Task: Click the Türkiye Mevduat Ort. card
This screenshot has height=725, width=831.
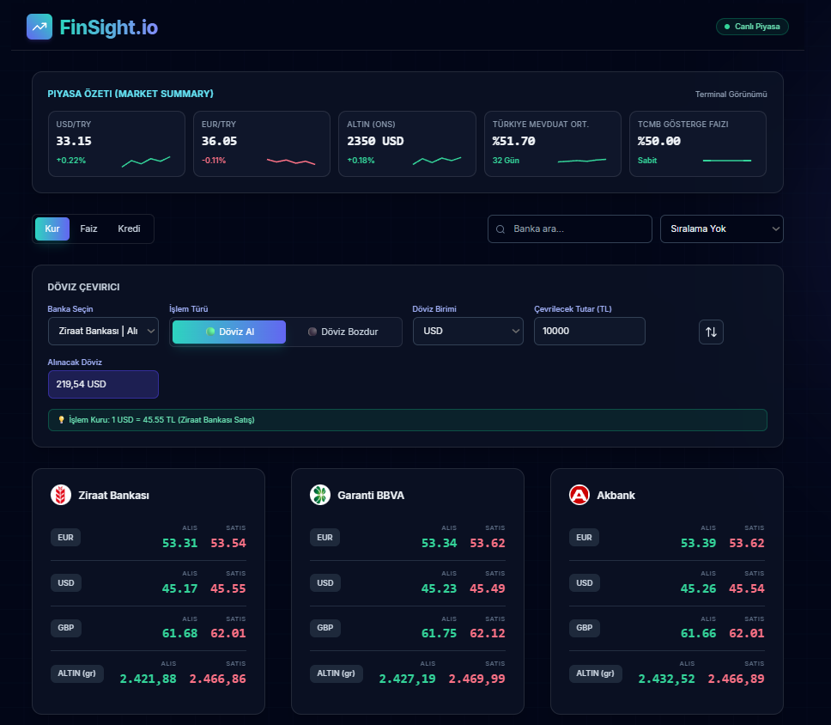Action: (553, 143)
